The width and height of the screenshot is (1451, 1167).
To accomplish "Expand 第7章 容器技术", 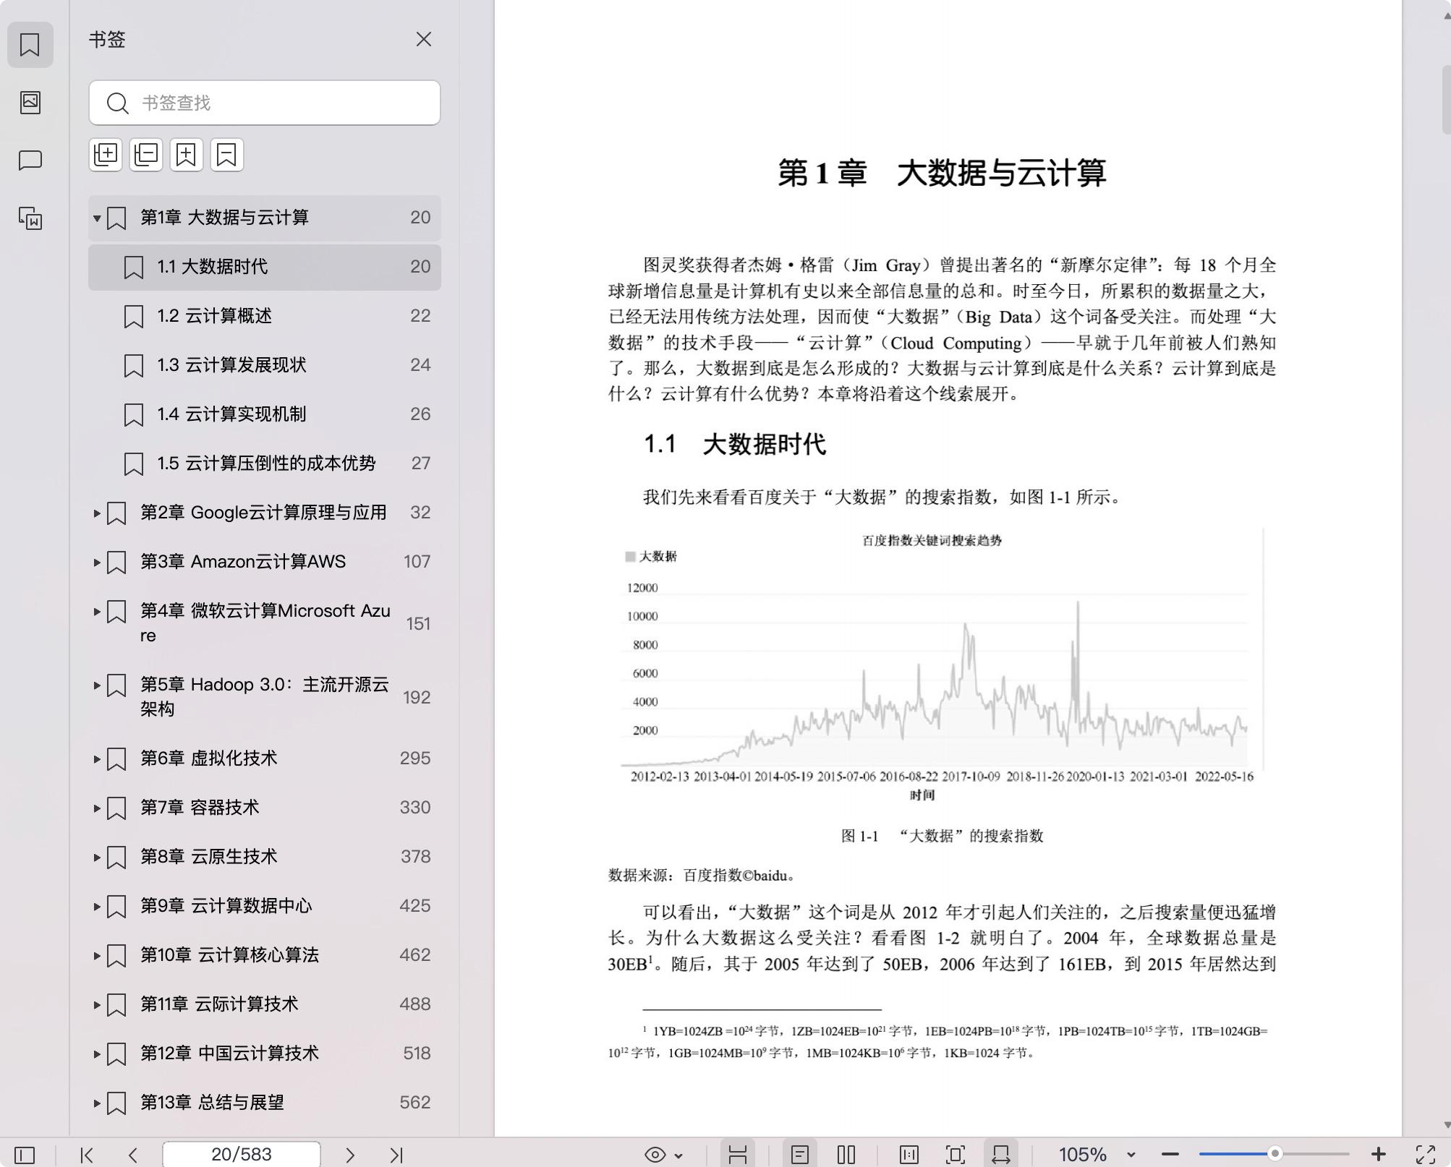I will (x=97, y=808).
